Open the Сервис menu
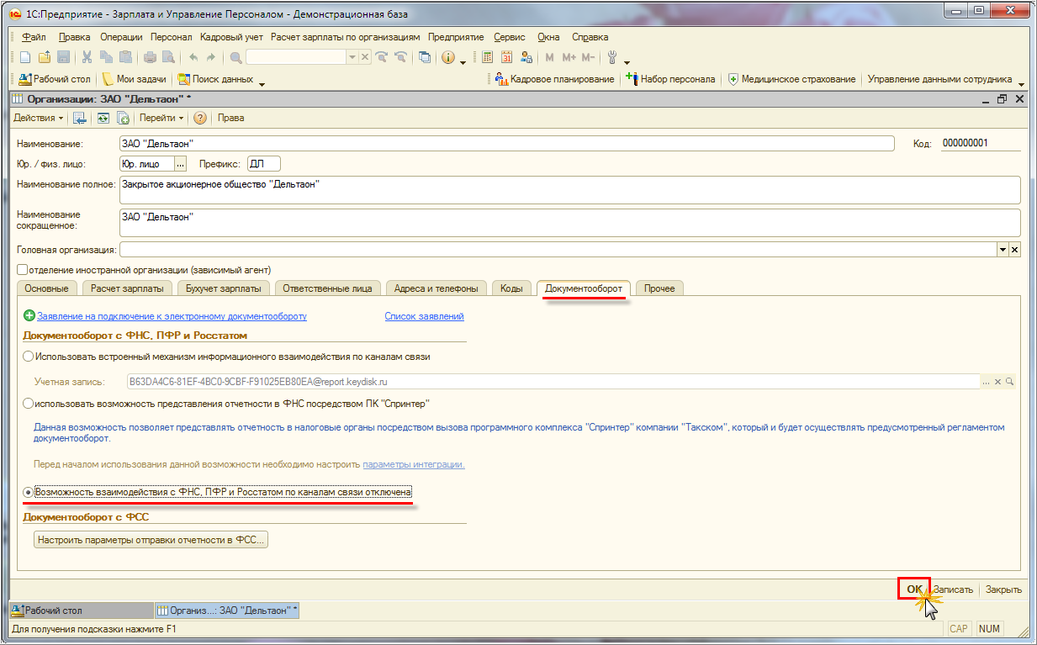The height and width of the screenshot is (645, 1037). (x=510, y=37)
